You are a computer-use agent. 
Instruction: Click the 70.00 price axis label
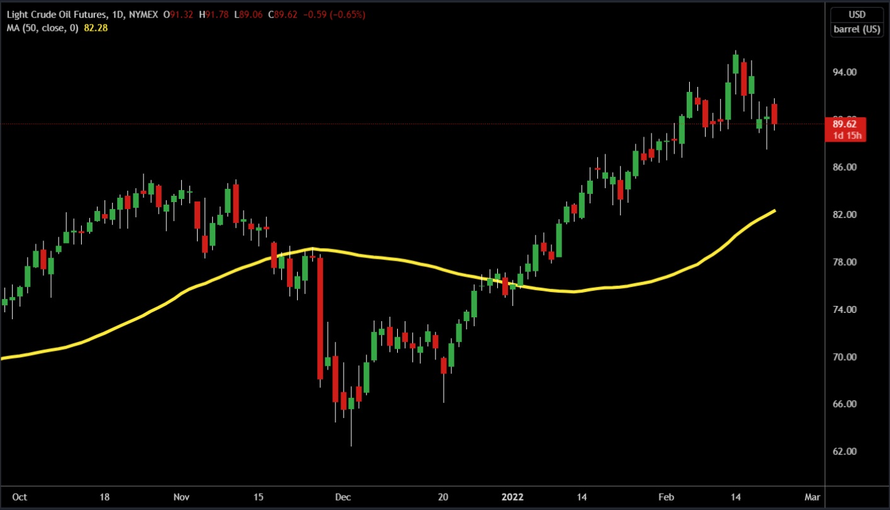point(845,357)
